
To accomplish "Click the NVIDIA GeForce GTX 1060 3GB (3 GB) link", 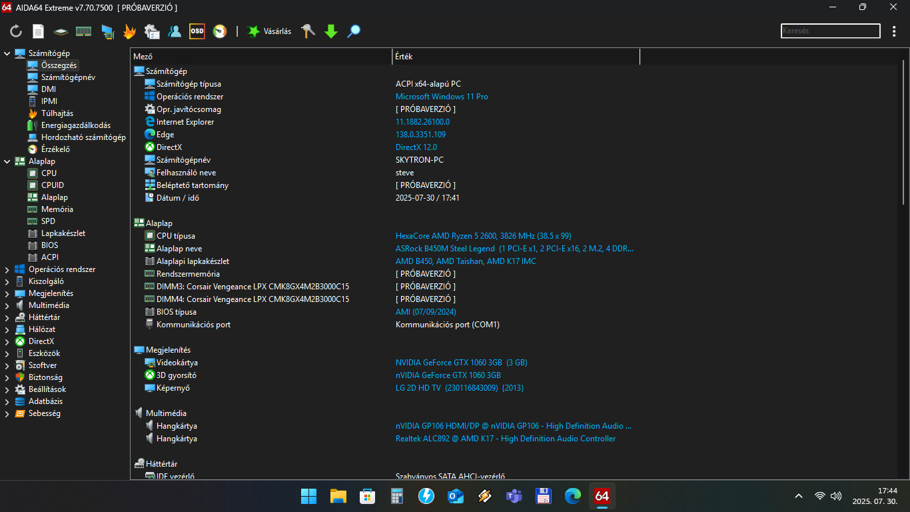I will 462,363.
